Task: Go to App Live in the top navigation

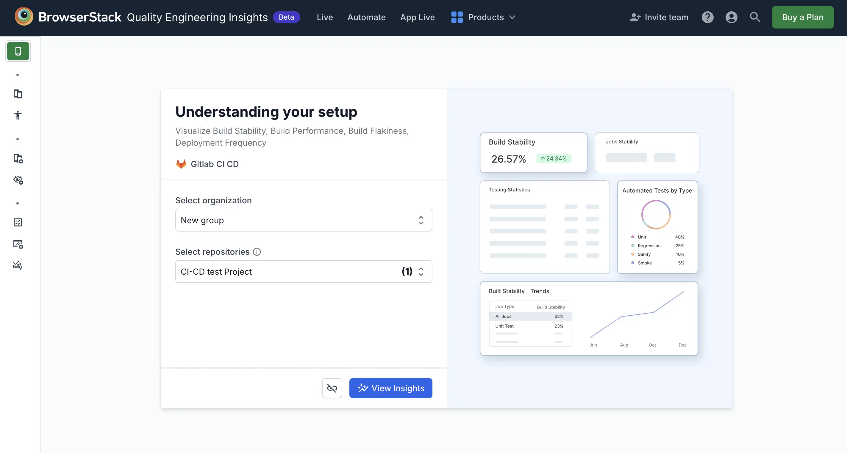Action: (417, 17)
